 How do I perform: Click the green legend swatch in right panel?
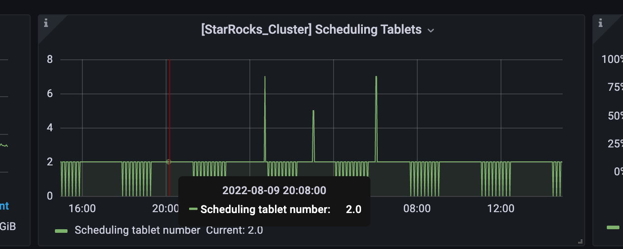[613, 227]
